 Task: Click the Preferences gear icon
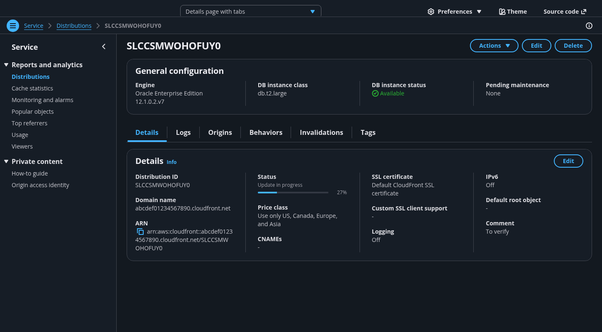click(x=431, y=12)
